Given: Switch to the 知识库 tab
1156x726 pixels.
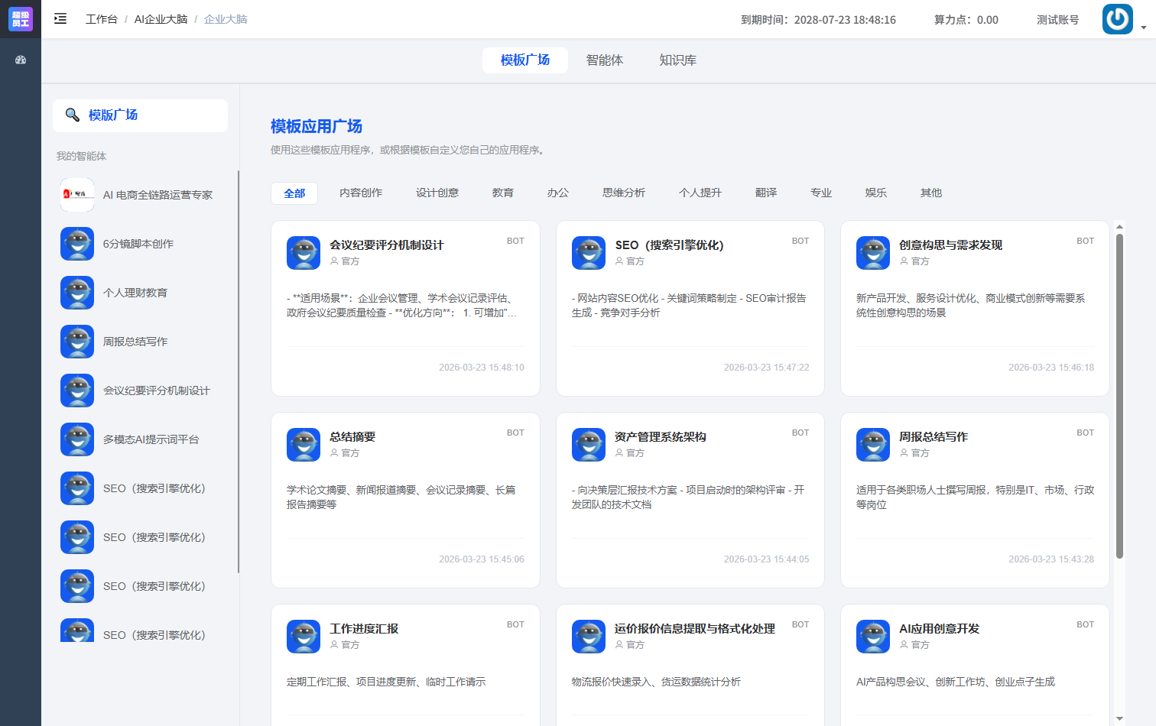Looking at the screenshot, I should (678, 60).
